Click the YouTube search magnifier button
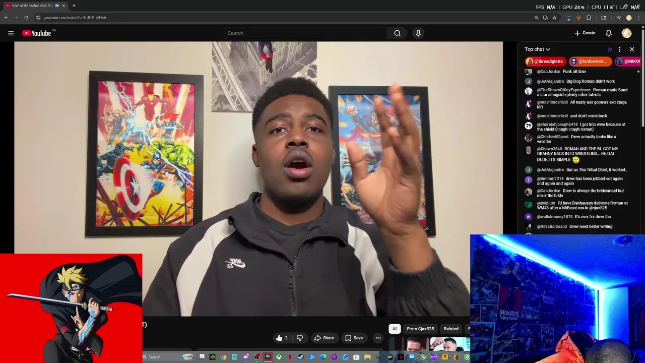 (397, 33)
